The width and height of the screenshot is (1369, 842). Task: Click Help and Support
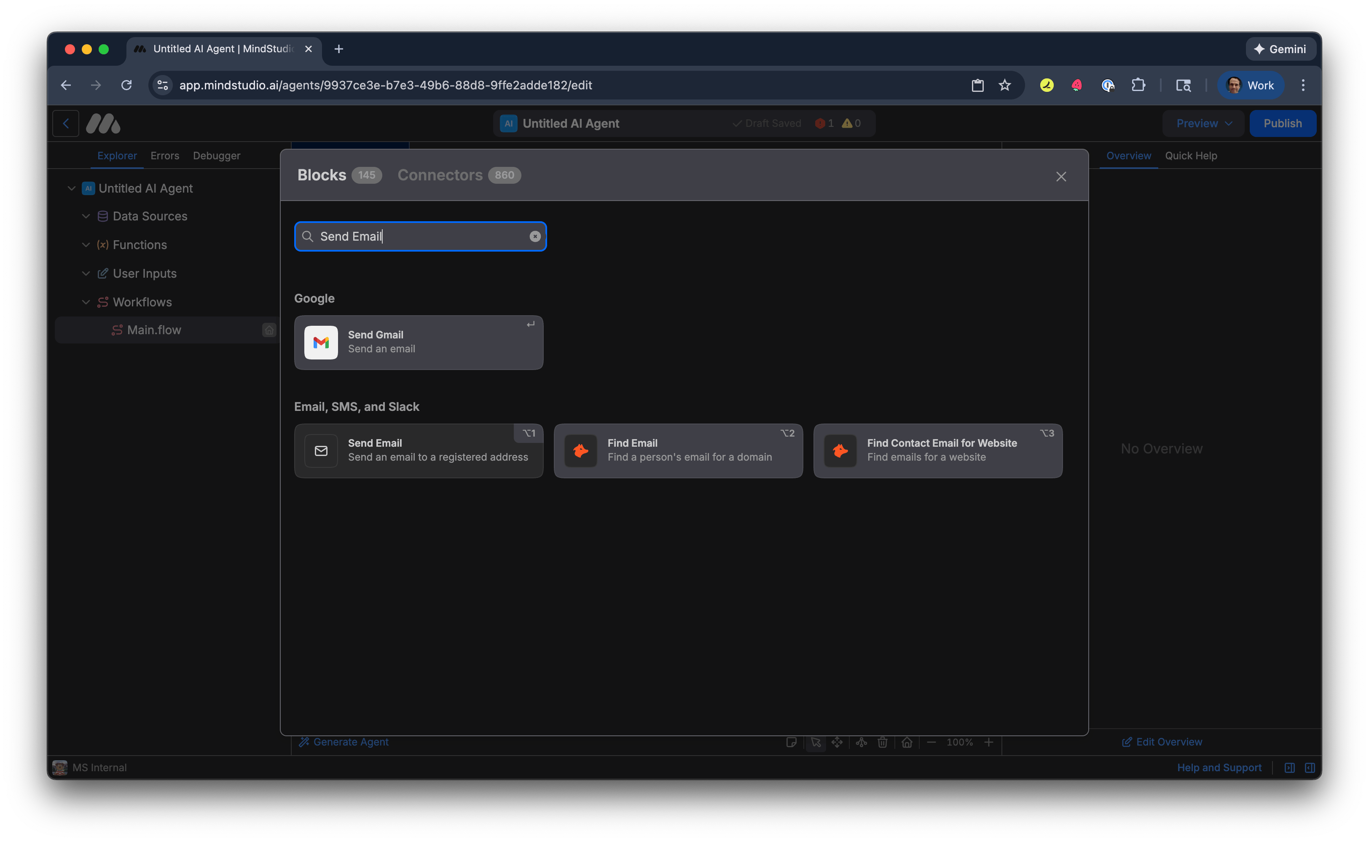tap(1219, 767)
